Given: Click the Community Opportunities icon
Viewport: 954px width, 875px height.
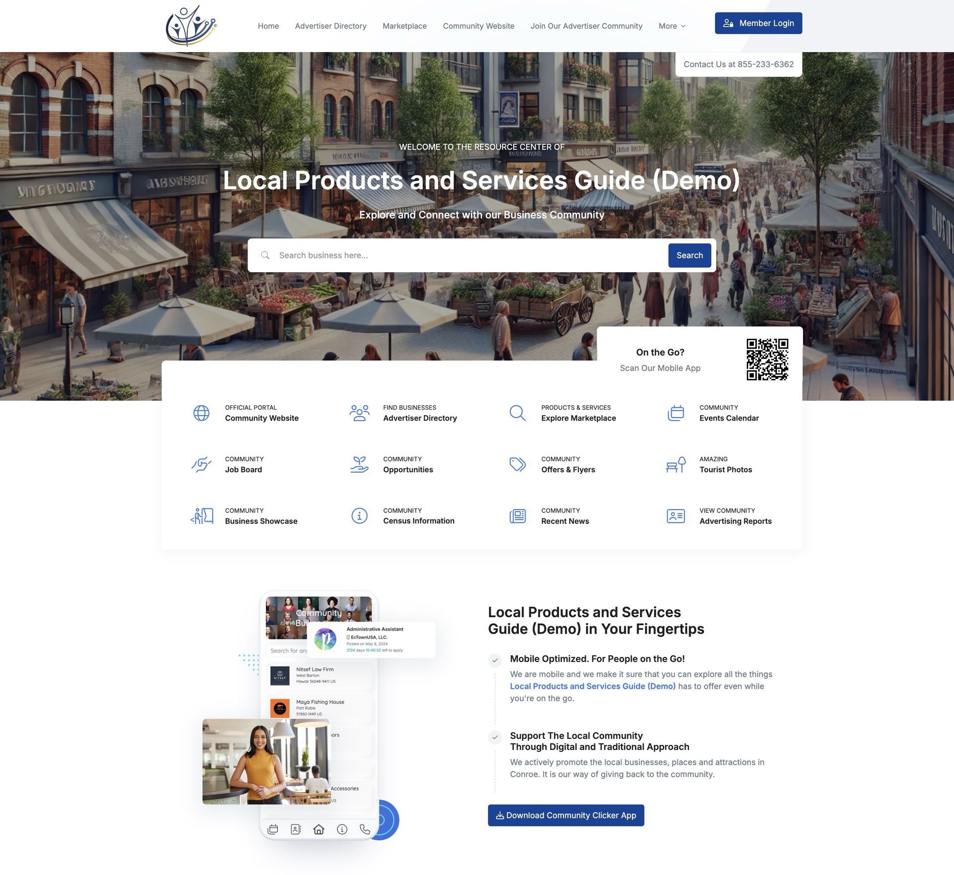Looking at the screenshot, I should tap(359, 464).
